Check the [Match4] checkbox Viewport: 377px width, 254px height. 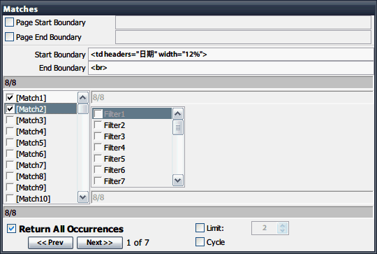pos(10,132)
